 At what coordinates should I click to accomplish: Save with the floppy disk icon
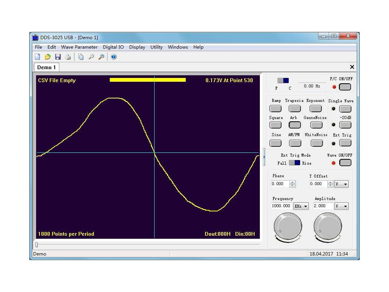[x=58, y=57]
